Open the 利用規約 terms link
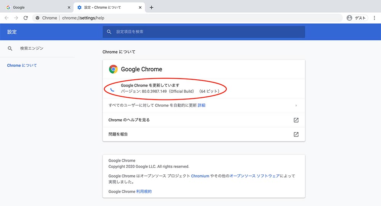 (144, 192)
